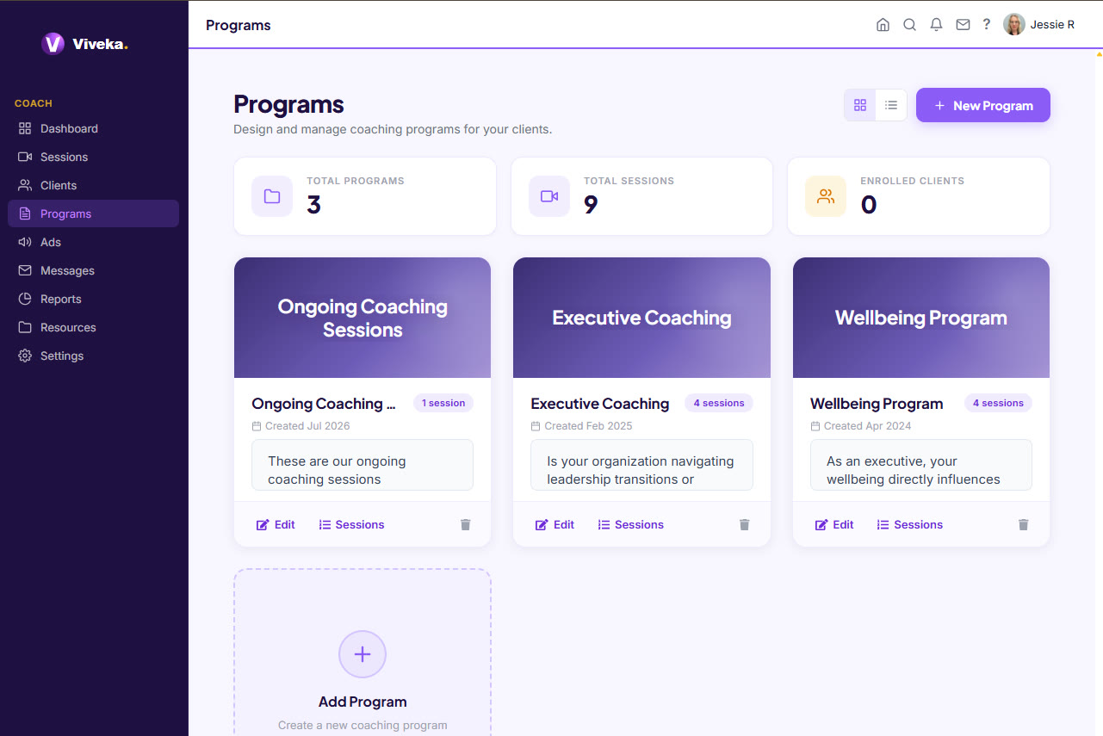Open the notifications bell icon
1103x736 pixels.
pyautogui.click(x=936, y=25)
